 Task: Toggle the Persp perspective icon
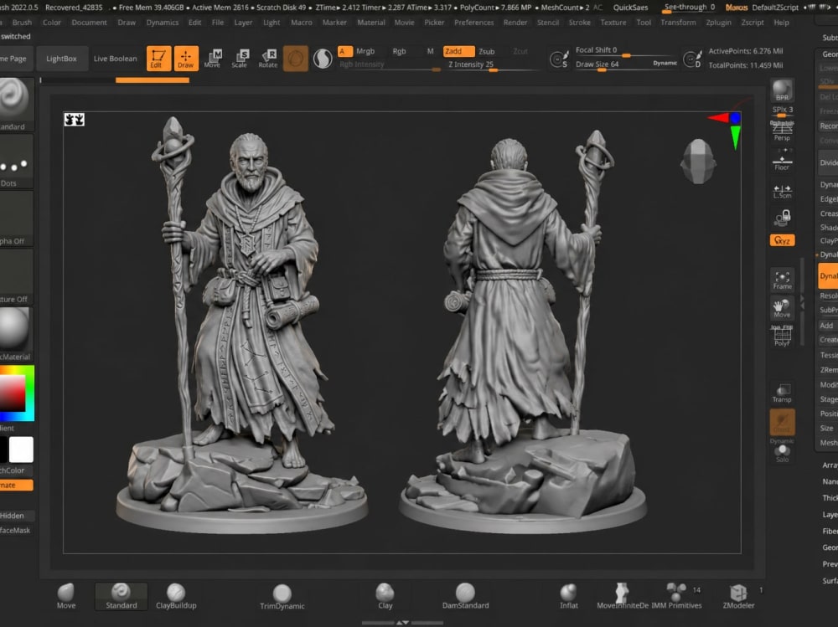(782, 131)
